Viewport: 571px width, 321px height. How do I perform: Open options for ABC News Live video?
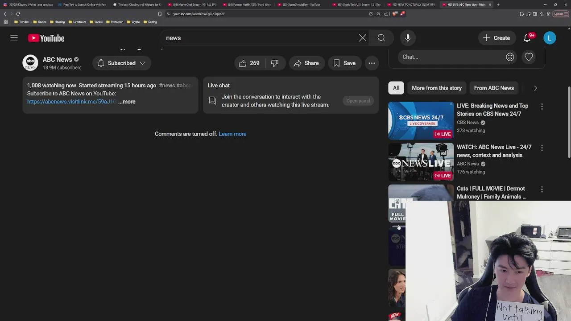(542, 148)
